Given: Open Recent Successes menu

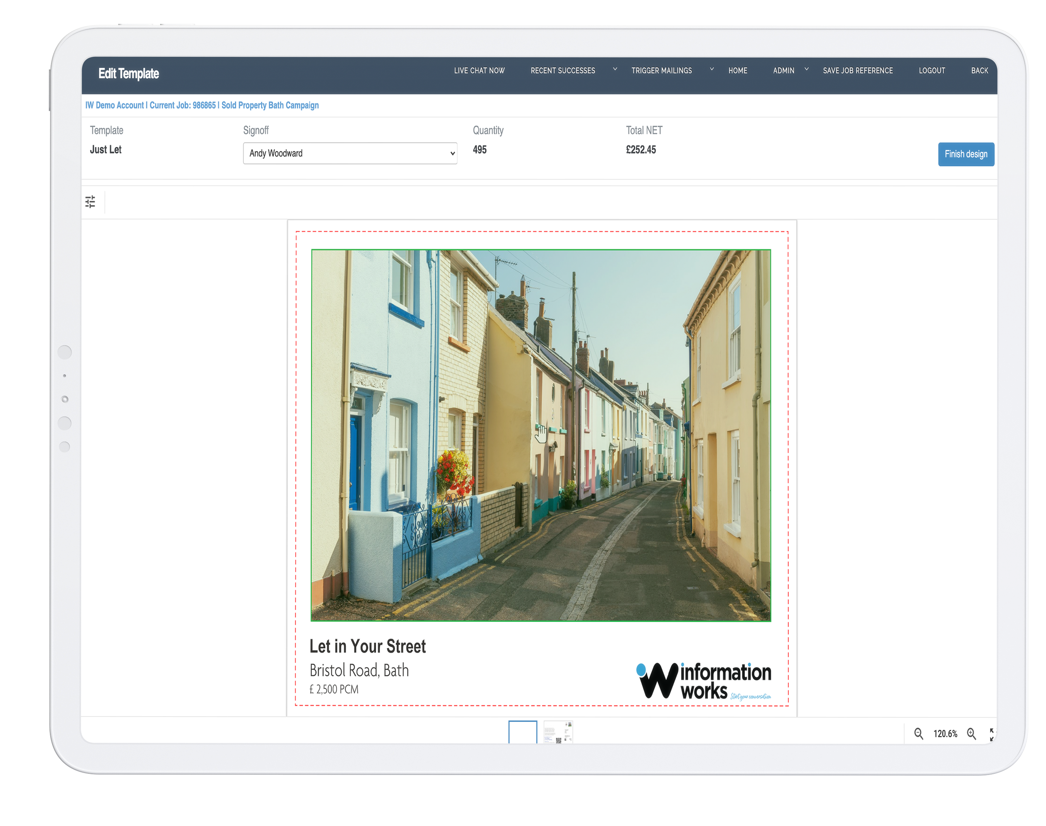Looking at the screenshot, I should (563, 71).
